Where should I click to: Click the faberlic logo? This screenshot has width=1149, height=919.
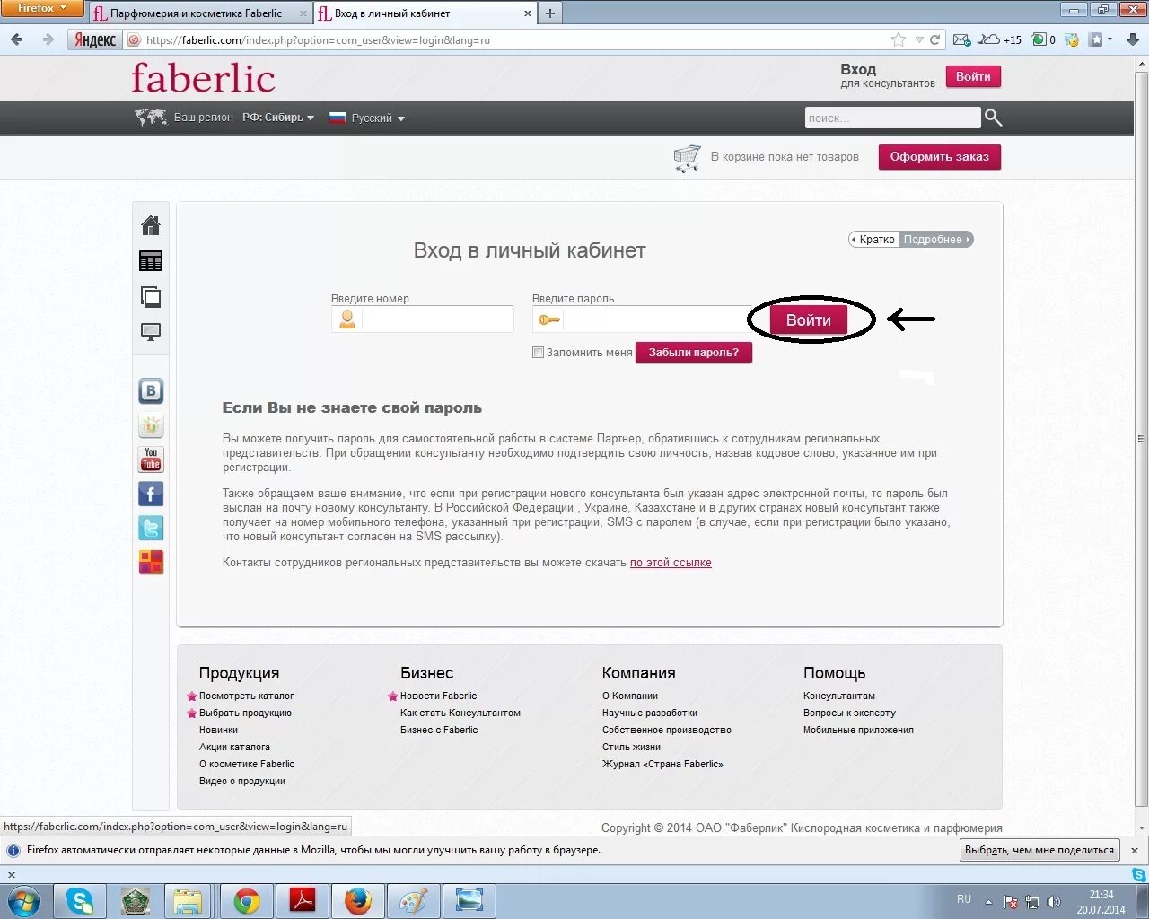pyautogui.click(x=203, y=78)
